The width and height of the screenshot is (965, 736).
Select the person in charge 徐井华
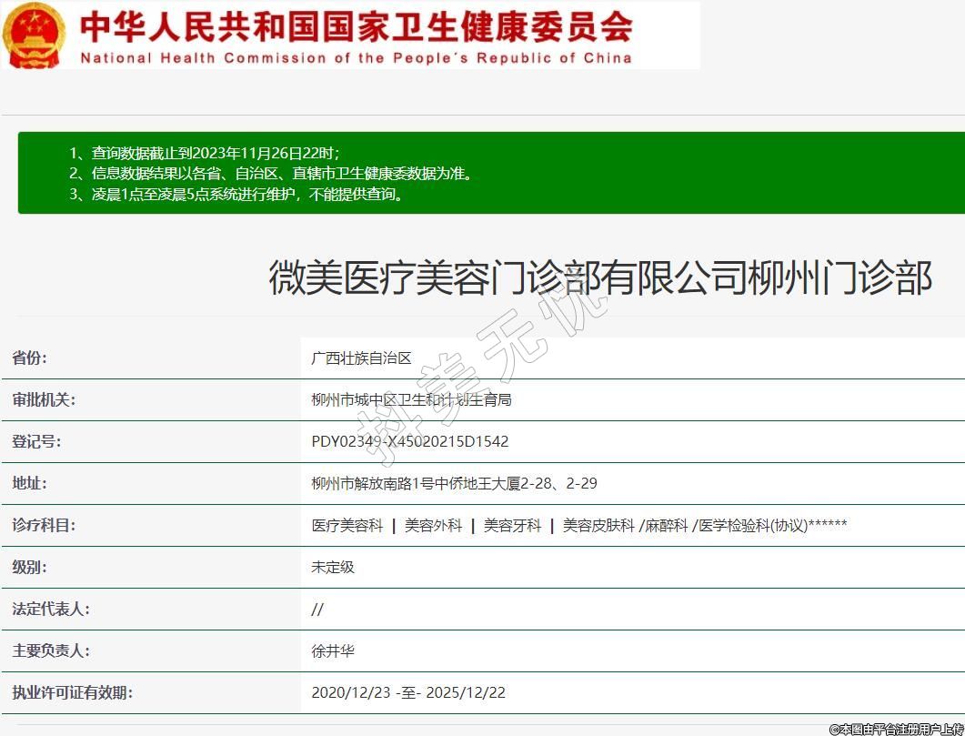pos(332,650)
